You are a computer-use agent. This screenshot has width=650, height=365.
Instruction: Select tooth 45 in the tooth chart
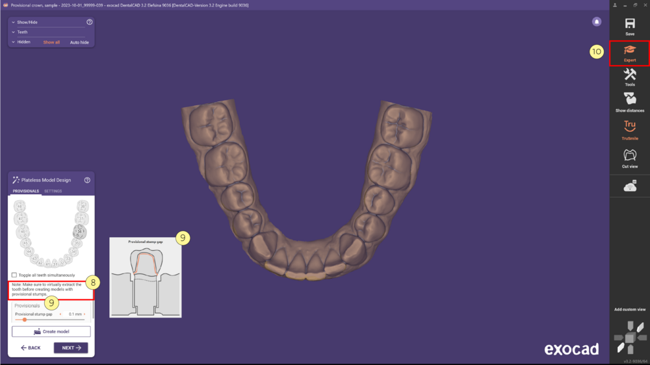point(26,243)
